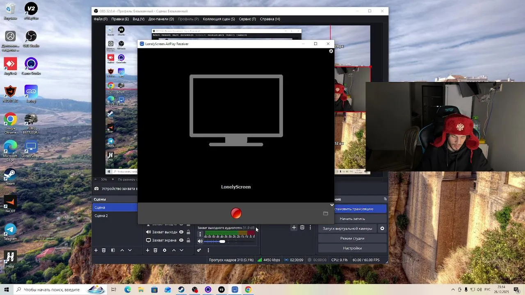Open advanced audio properties gears icon
This screenshot has height=295, width=525.
[x=199, y=250]
